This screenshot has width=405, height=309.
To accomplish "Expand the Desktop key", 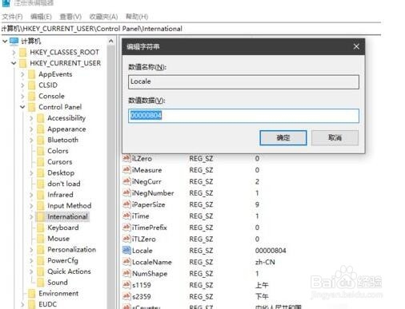I will coord(31,173).
